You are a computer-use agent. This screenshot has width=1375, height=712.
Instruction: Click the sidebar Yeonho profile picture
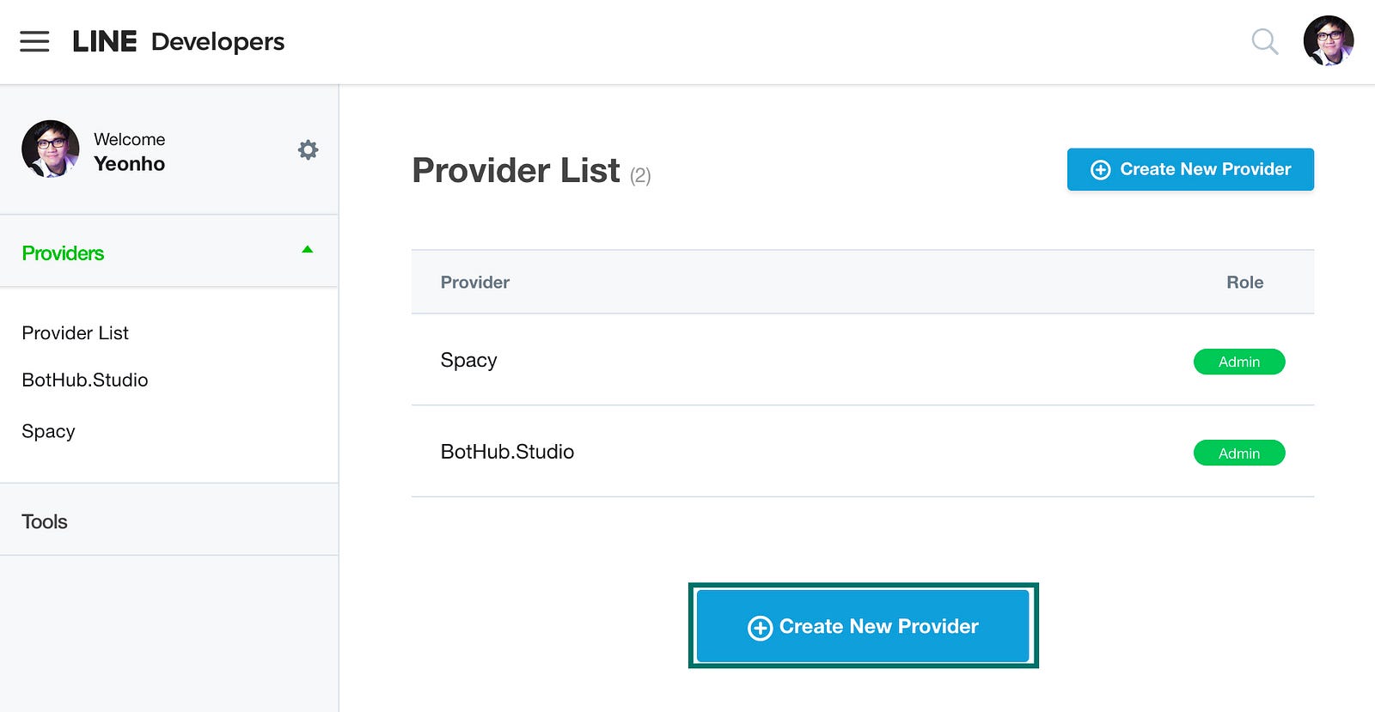pyautogui.click(x=51, y=149)
